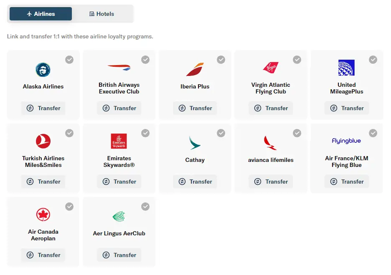Select the United MileagePlus program name
Screen dimensions: 391x275
pos(346,88)
